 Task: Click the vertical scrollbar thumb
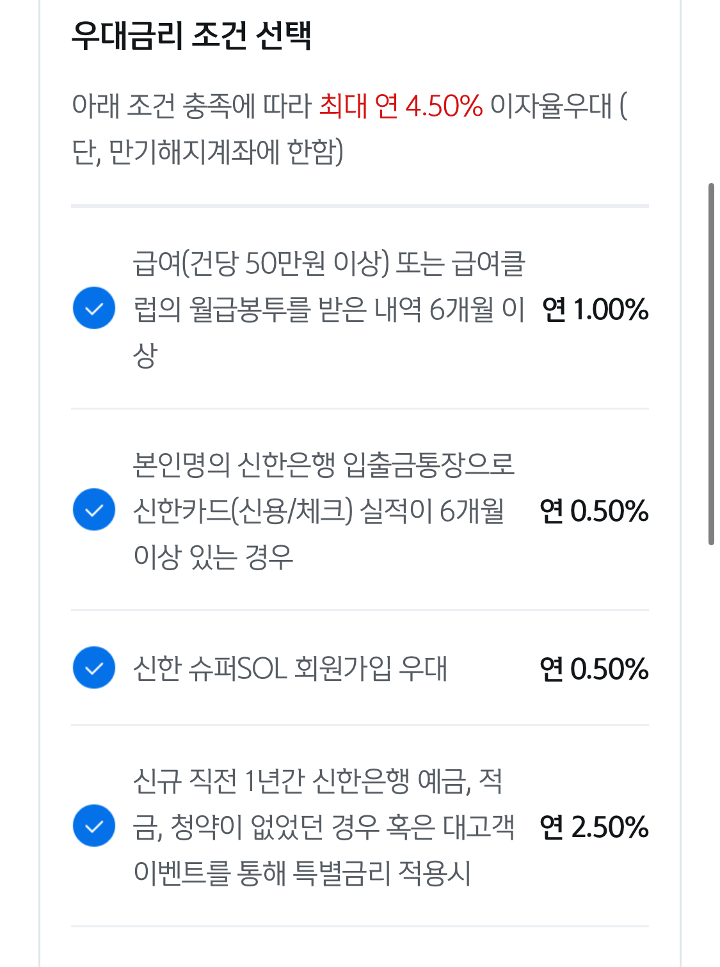[711, 364]
